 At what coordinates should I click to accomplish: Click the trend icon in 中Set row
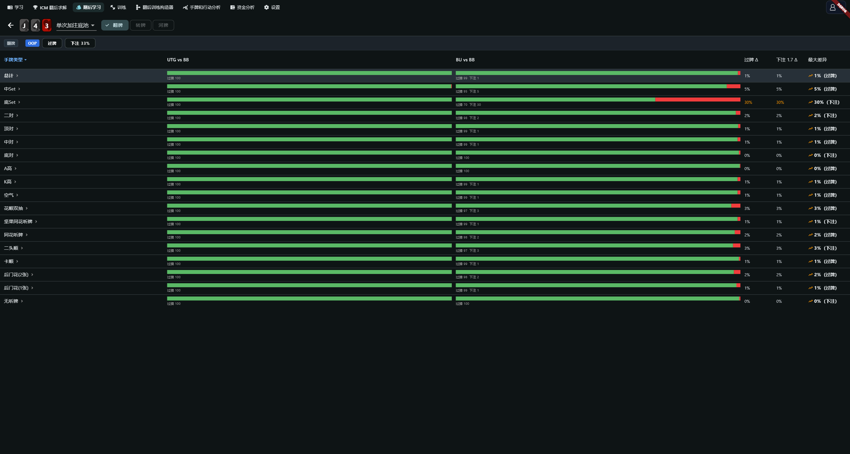click(810, 89)
